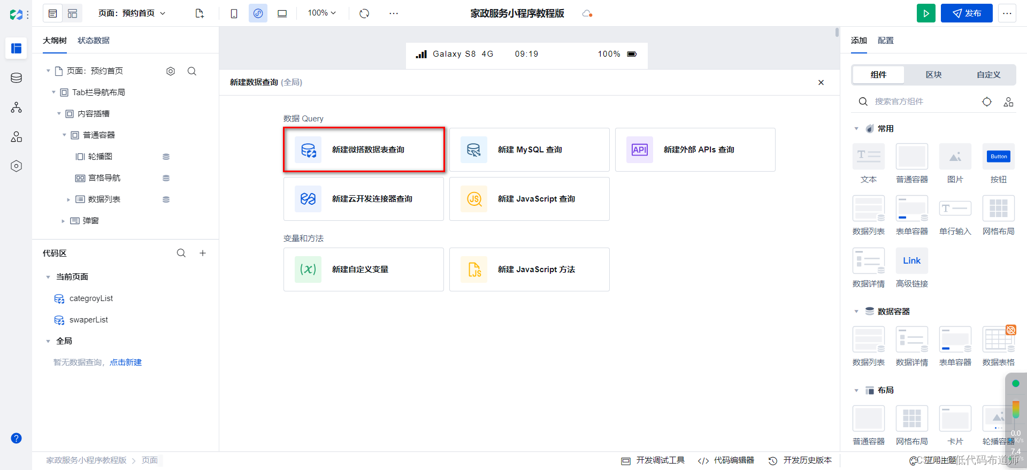
Task: Choose 新建外部 APIs 查询
Action: (x=695, y=150)
